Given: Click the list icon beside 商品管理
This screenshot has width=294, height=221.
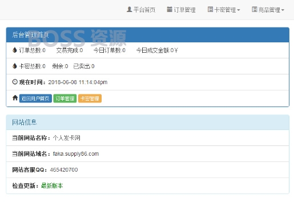Looking at the screenshot, I should pos(255,9).
